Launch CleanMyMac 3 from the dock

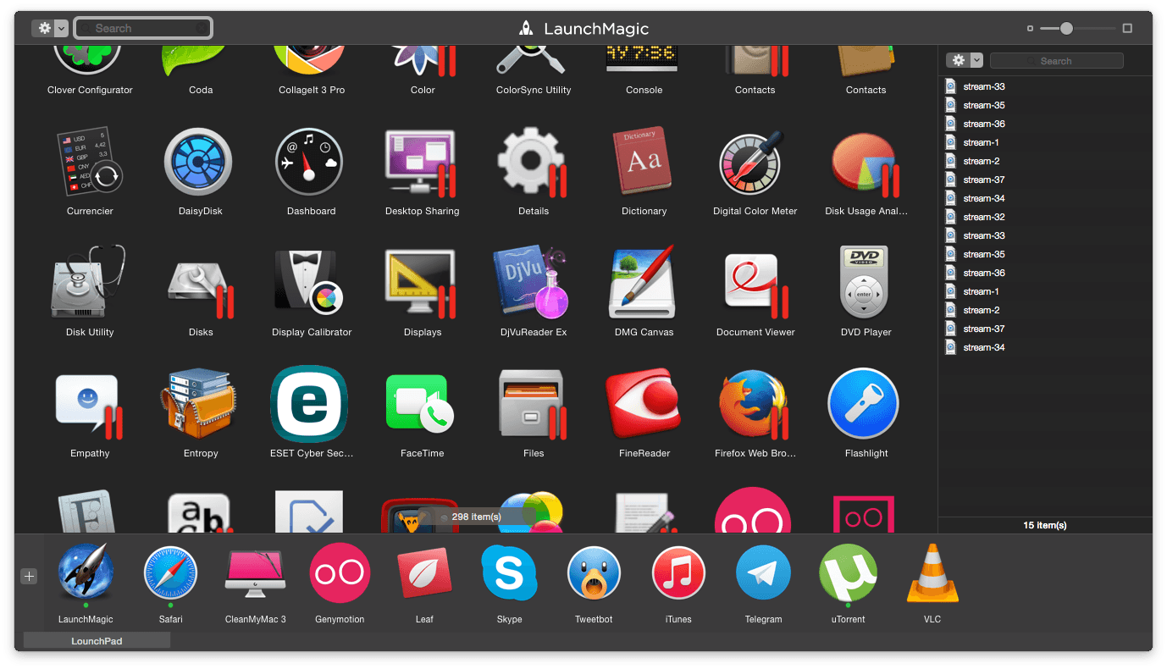pos(255,572)
